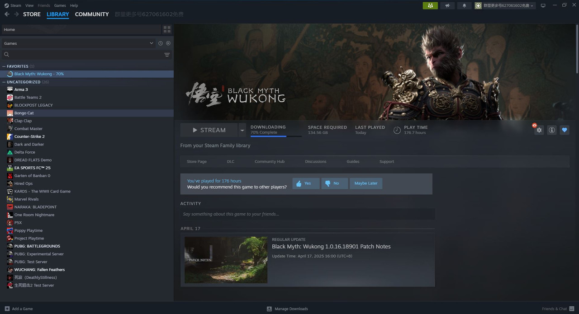
Task: Click the library search magnifier icon
Action: pos(6,55)
